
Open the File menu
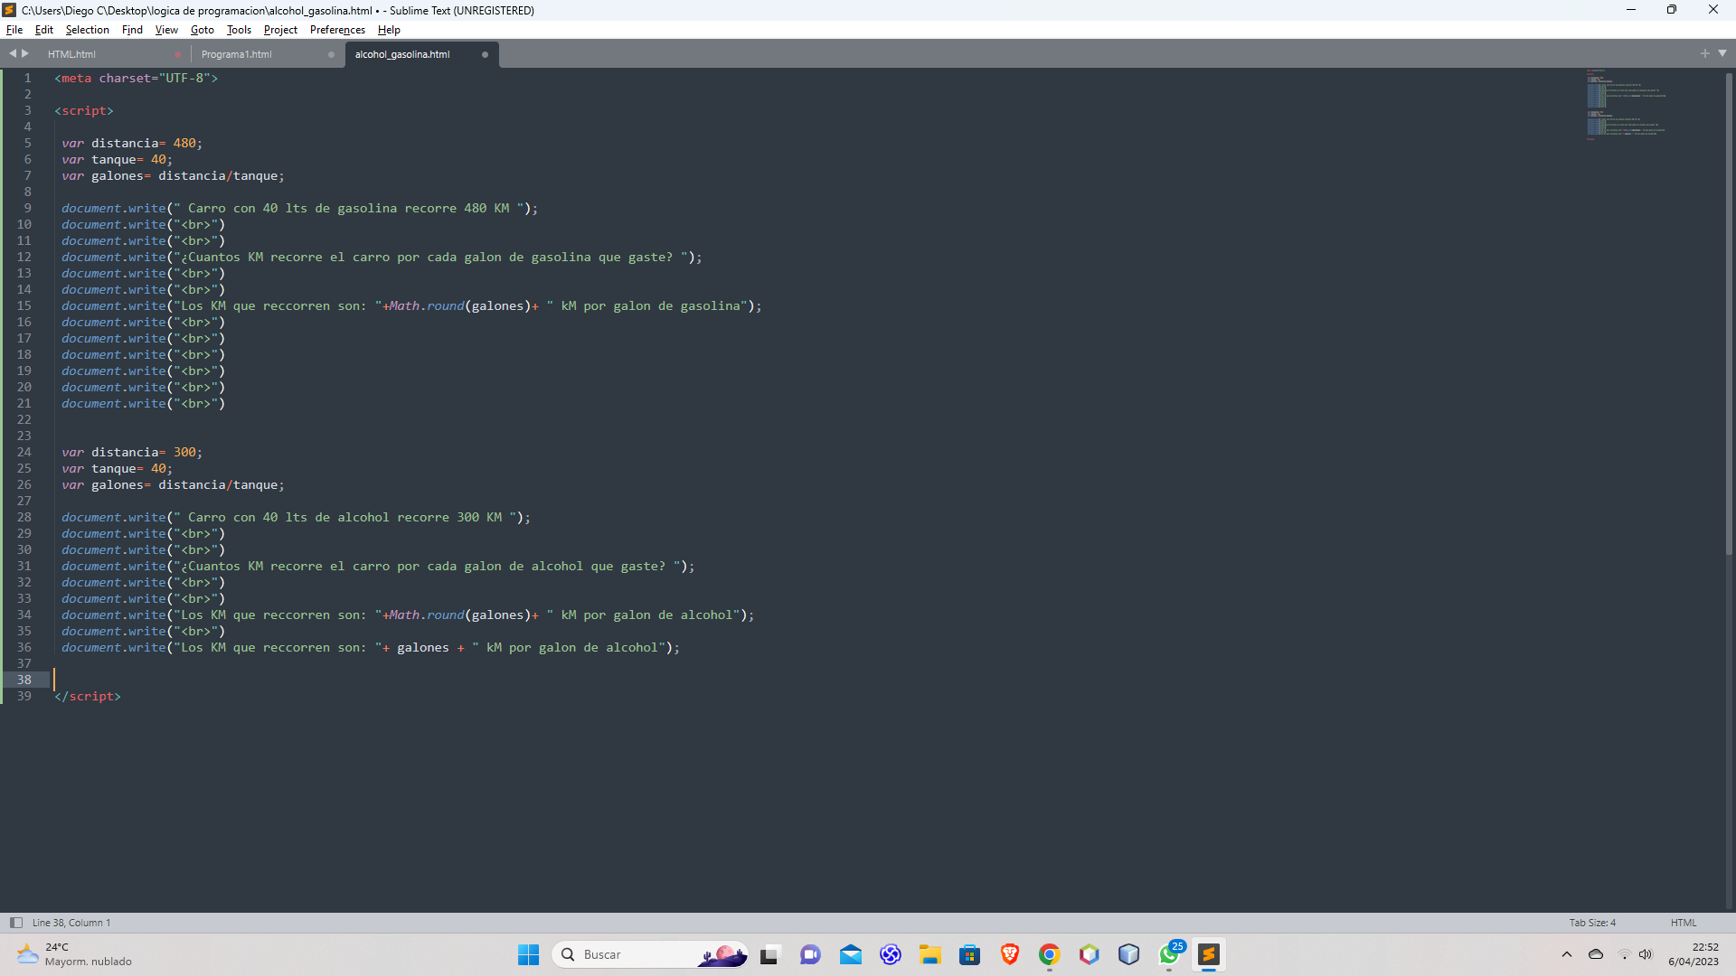tap(14, 30)
